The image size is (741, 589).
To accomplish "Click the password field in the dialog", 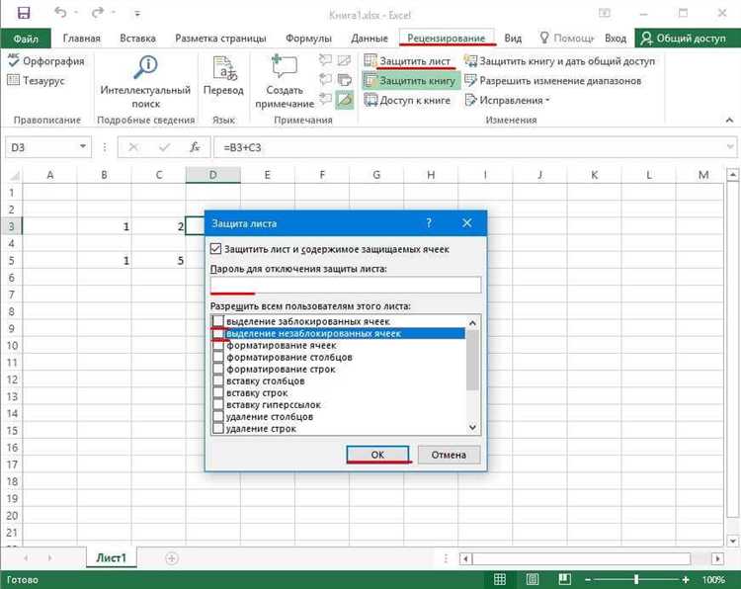I will point(346,285).
